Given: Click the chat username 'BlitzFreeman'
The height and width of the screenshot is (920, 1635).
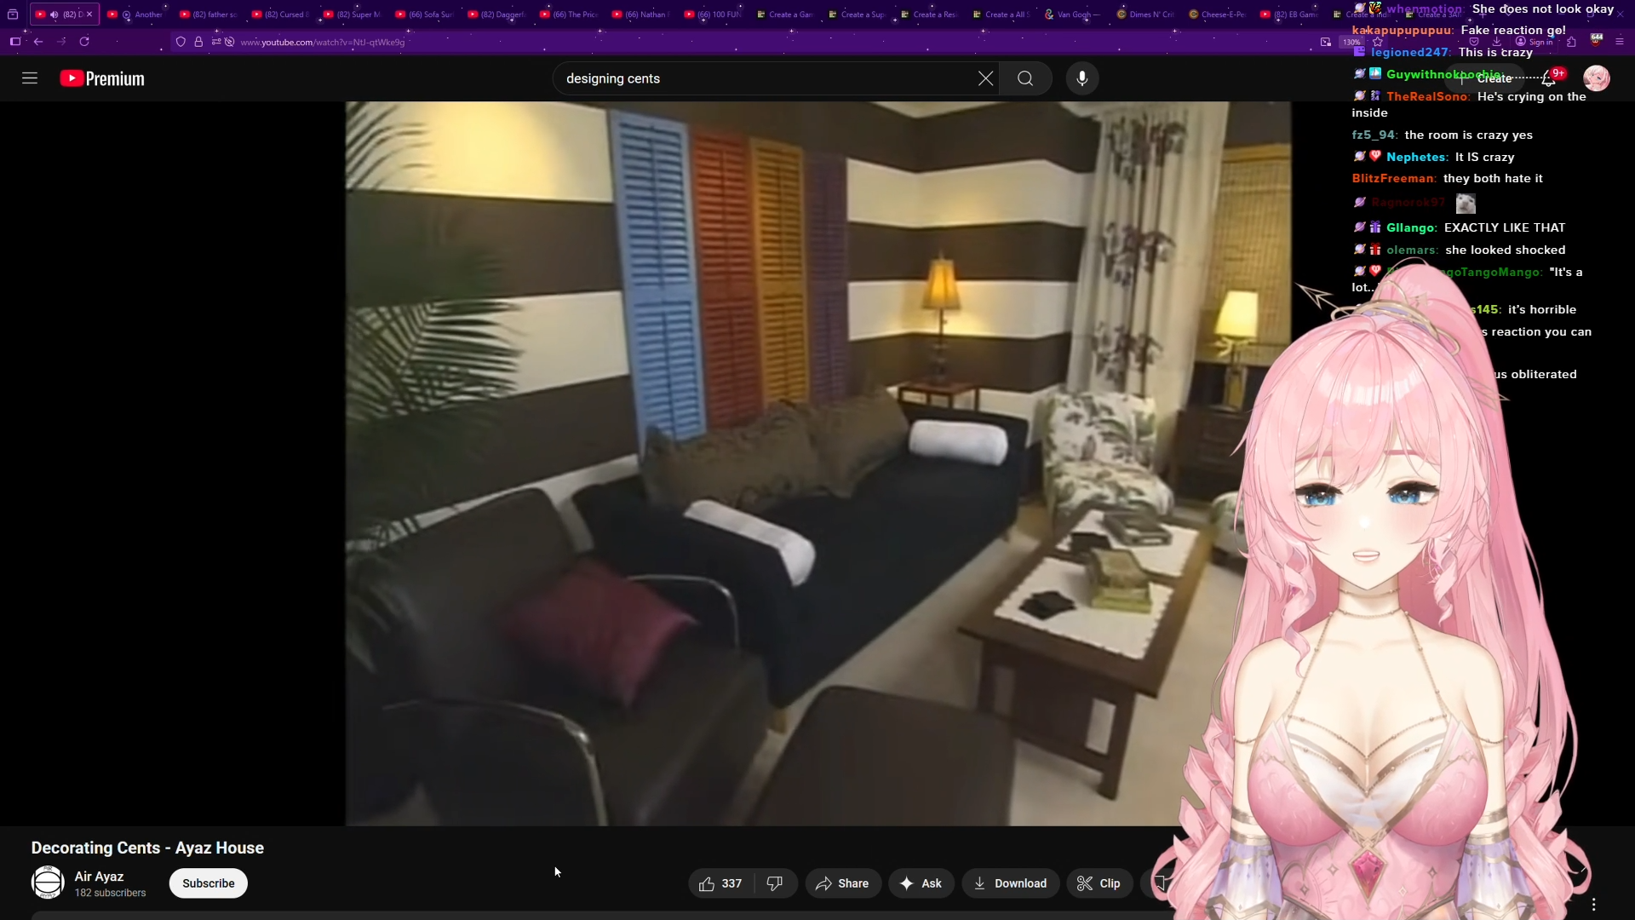Looking at the screenshot, I should 1392,178.
